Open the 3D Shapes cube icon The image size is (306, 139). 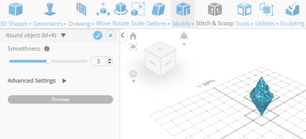(16, 9)
